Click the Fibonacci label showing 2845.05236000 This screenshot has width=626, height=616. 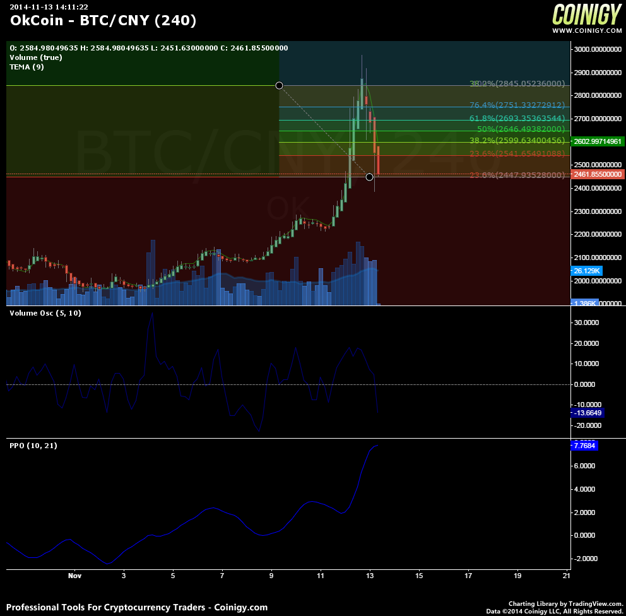tap(517, 83)
